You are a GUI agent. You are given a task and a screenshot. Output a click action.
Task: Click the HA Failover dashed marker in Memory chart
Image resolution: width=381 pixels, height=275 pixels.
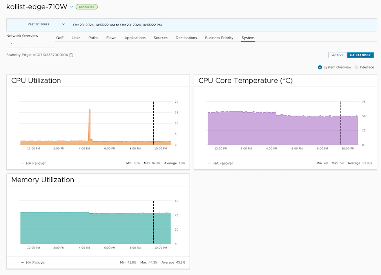(x=153, y=223)
